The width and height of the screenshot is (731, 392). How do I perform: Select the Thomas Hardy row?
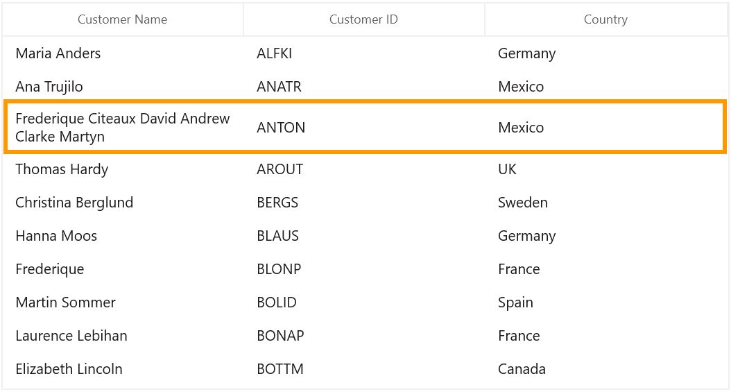(365, 169)
